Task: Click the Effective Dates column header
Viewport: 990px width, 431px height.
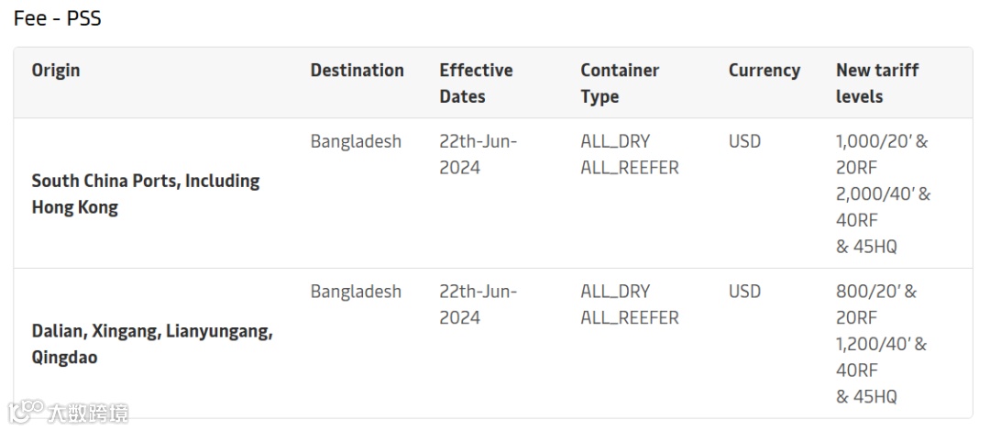Action: (x=476, y=83)
